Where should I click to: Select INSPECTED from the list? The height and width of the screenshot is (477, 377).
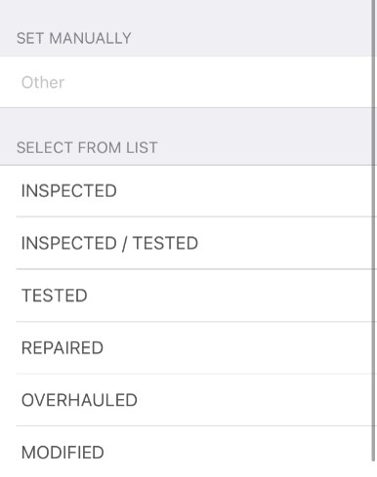point(187,191)
